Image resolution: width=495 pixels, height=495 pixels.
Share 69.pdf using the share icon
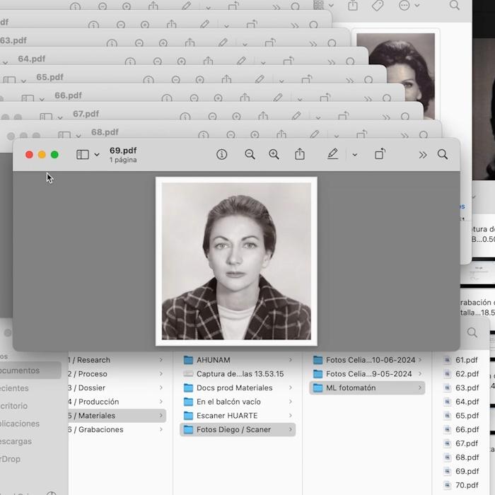coord(300,154)
